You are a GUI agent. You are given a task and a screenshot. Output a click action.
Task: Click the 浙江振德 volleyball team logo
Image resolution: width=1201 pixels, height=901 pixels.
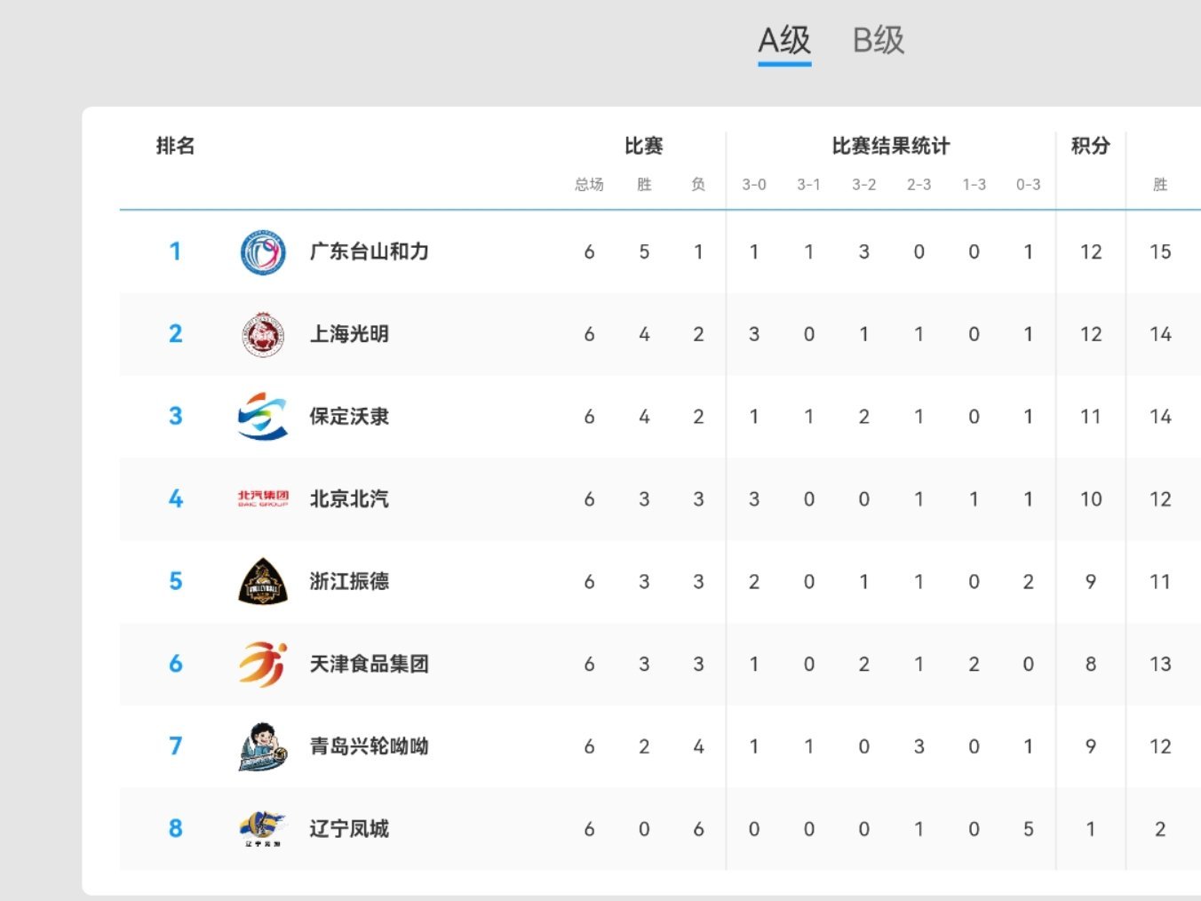pyautogui.click(x=263, y=582)
